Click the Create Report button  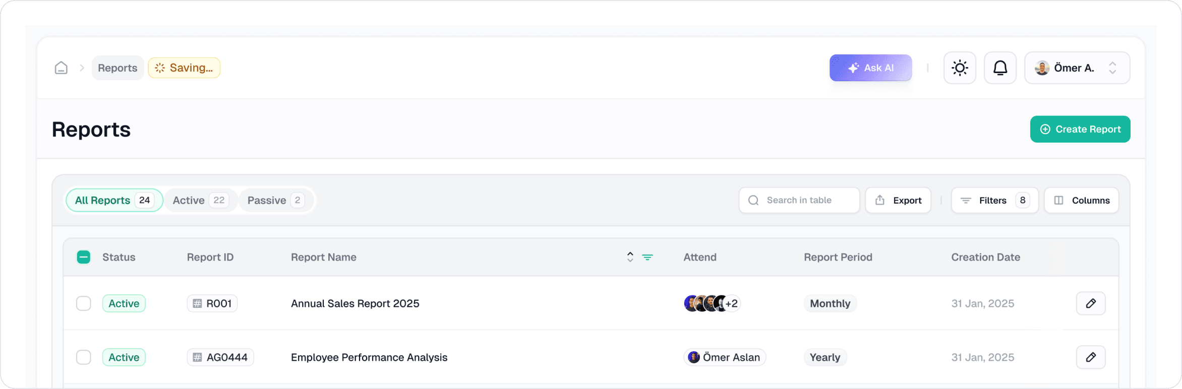[1080, 129]
